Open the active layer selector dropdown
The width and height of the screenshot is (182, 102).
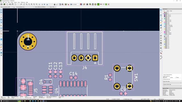[75, 5]
